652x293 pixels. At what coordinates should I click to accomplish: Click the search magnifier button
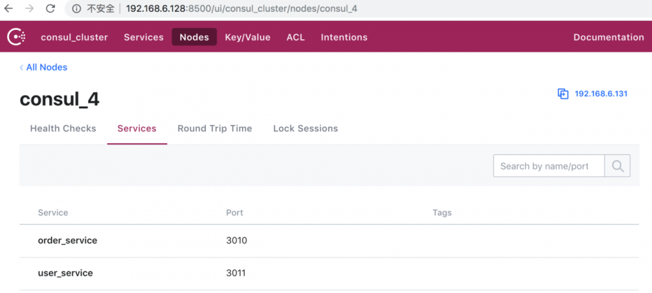[x=617, y=166]
